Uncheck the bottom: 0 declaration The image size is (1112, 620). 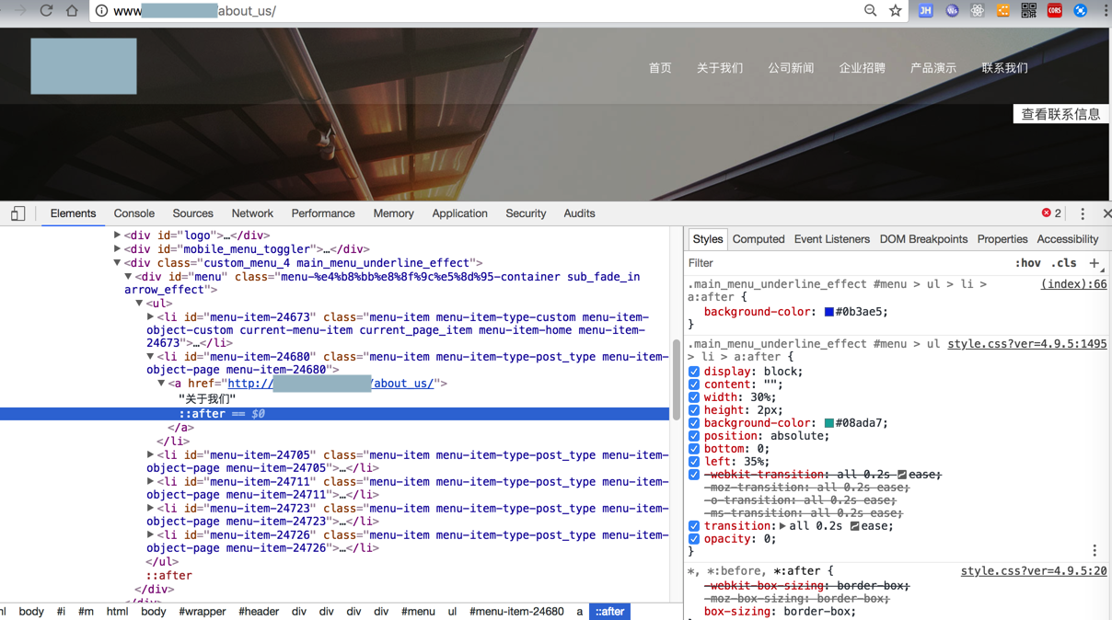694,449
